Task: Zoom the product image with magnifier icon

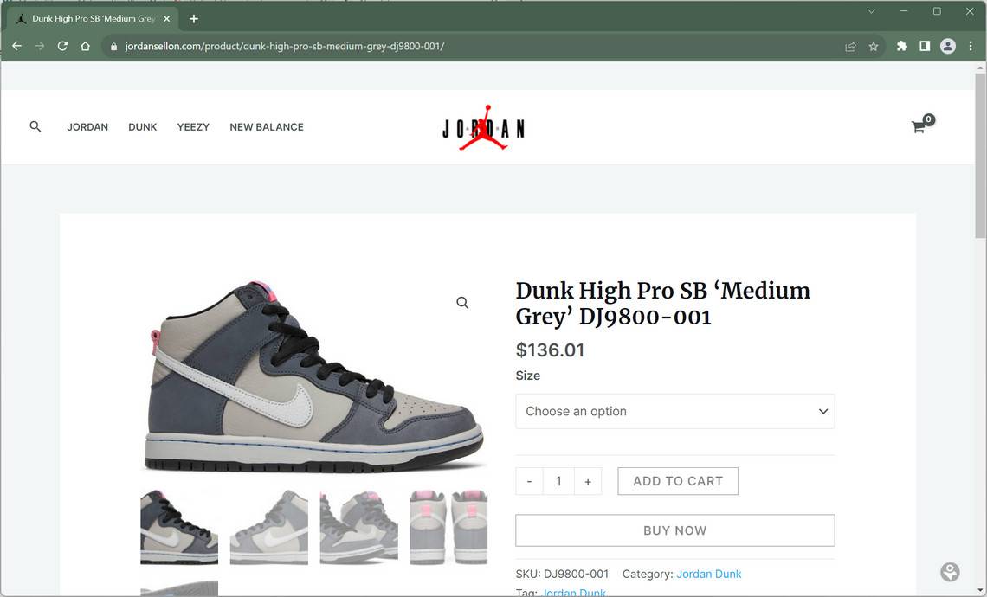Action: point(462,303)
